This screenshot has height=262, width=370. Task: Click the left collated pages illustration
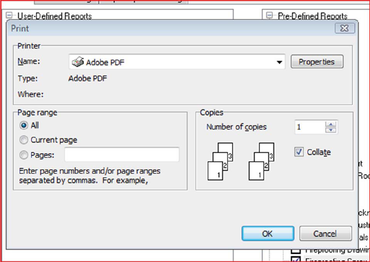(x=220, y=161)
